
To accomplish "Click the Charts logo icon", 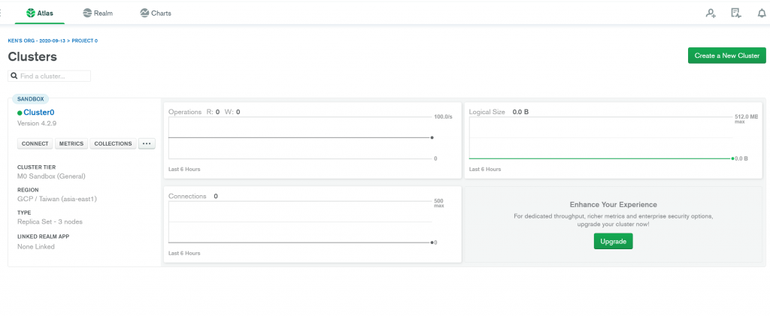I will coord(144,14).
